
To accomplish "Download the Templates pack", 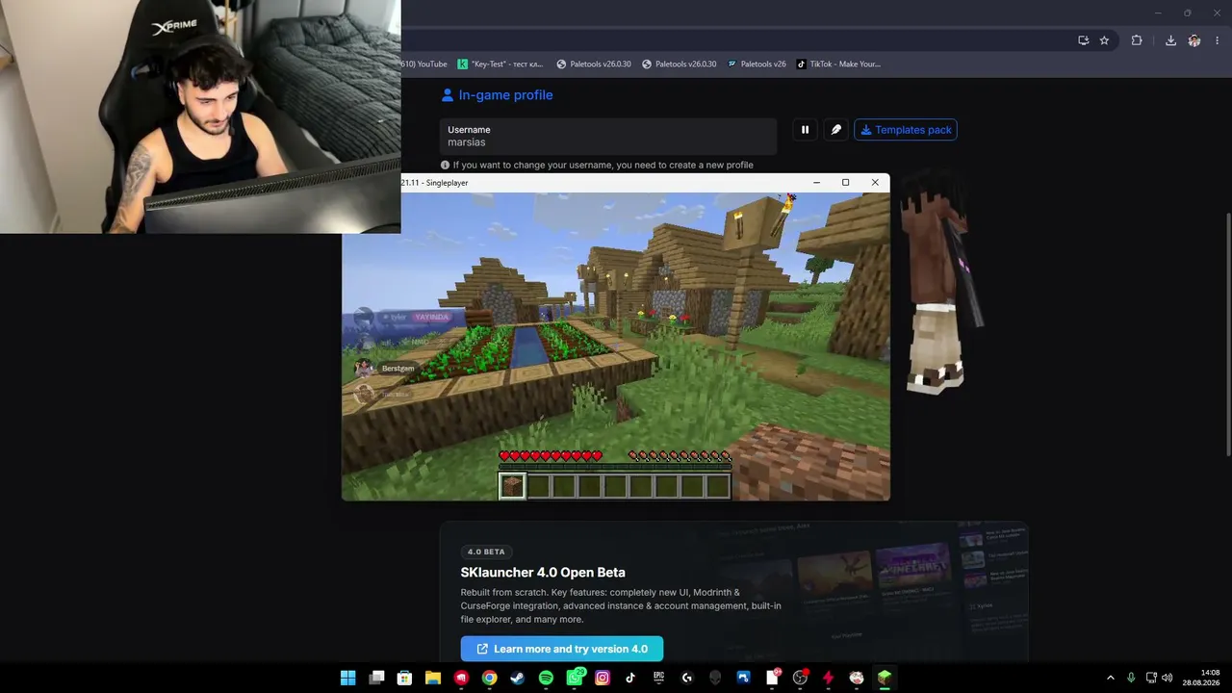I will click(906, 130).
